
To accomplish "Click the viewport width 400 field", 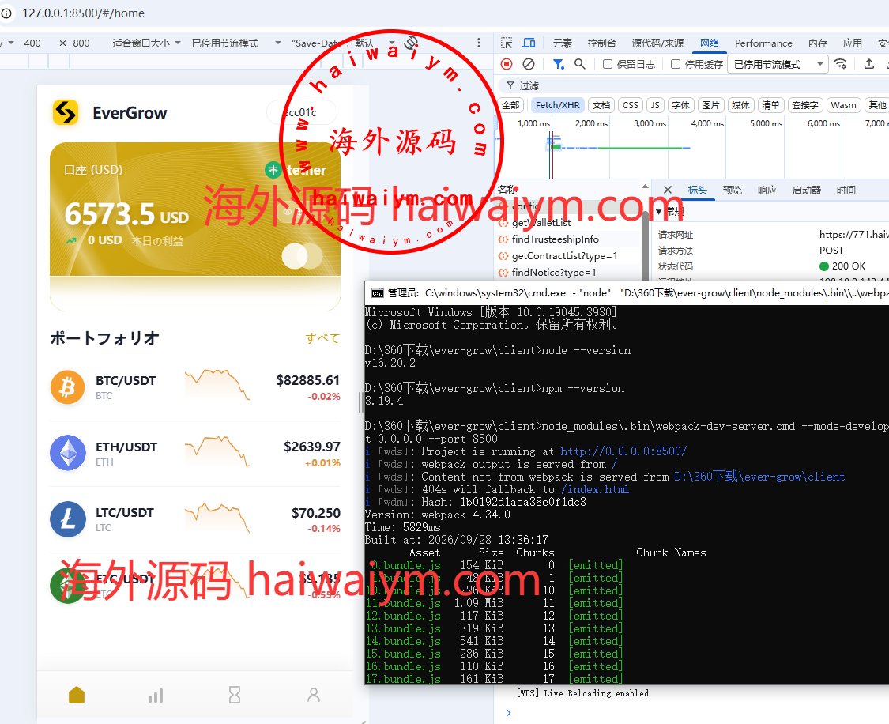I will [x=32, y=43].
